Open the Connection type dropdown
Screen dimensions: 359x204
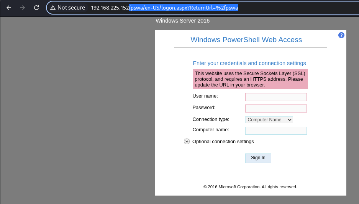[269, 120]
